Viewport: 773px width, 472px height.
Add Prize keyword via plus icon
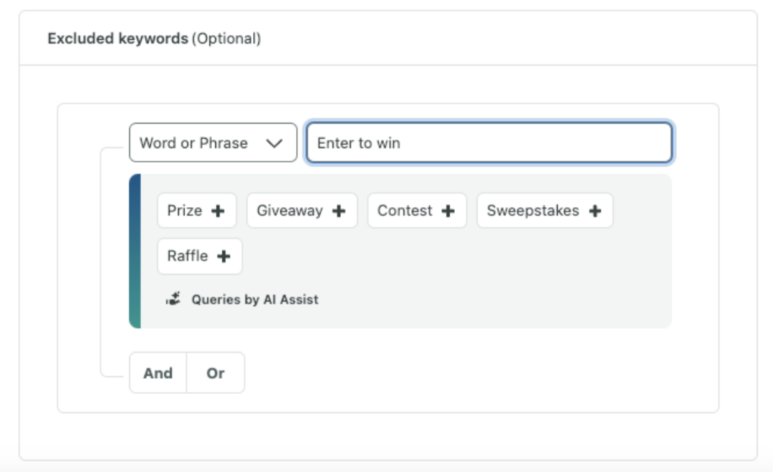tap(218, 211)
